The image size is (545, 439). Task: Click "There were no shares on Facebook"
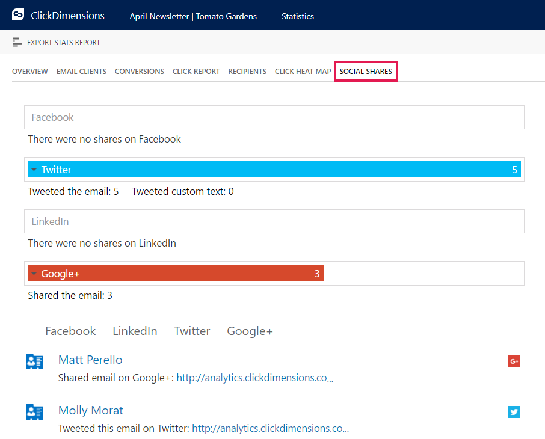click(x=105, y=139)
